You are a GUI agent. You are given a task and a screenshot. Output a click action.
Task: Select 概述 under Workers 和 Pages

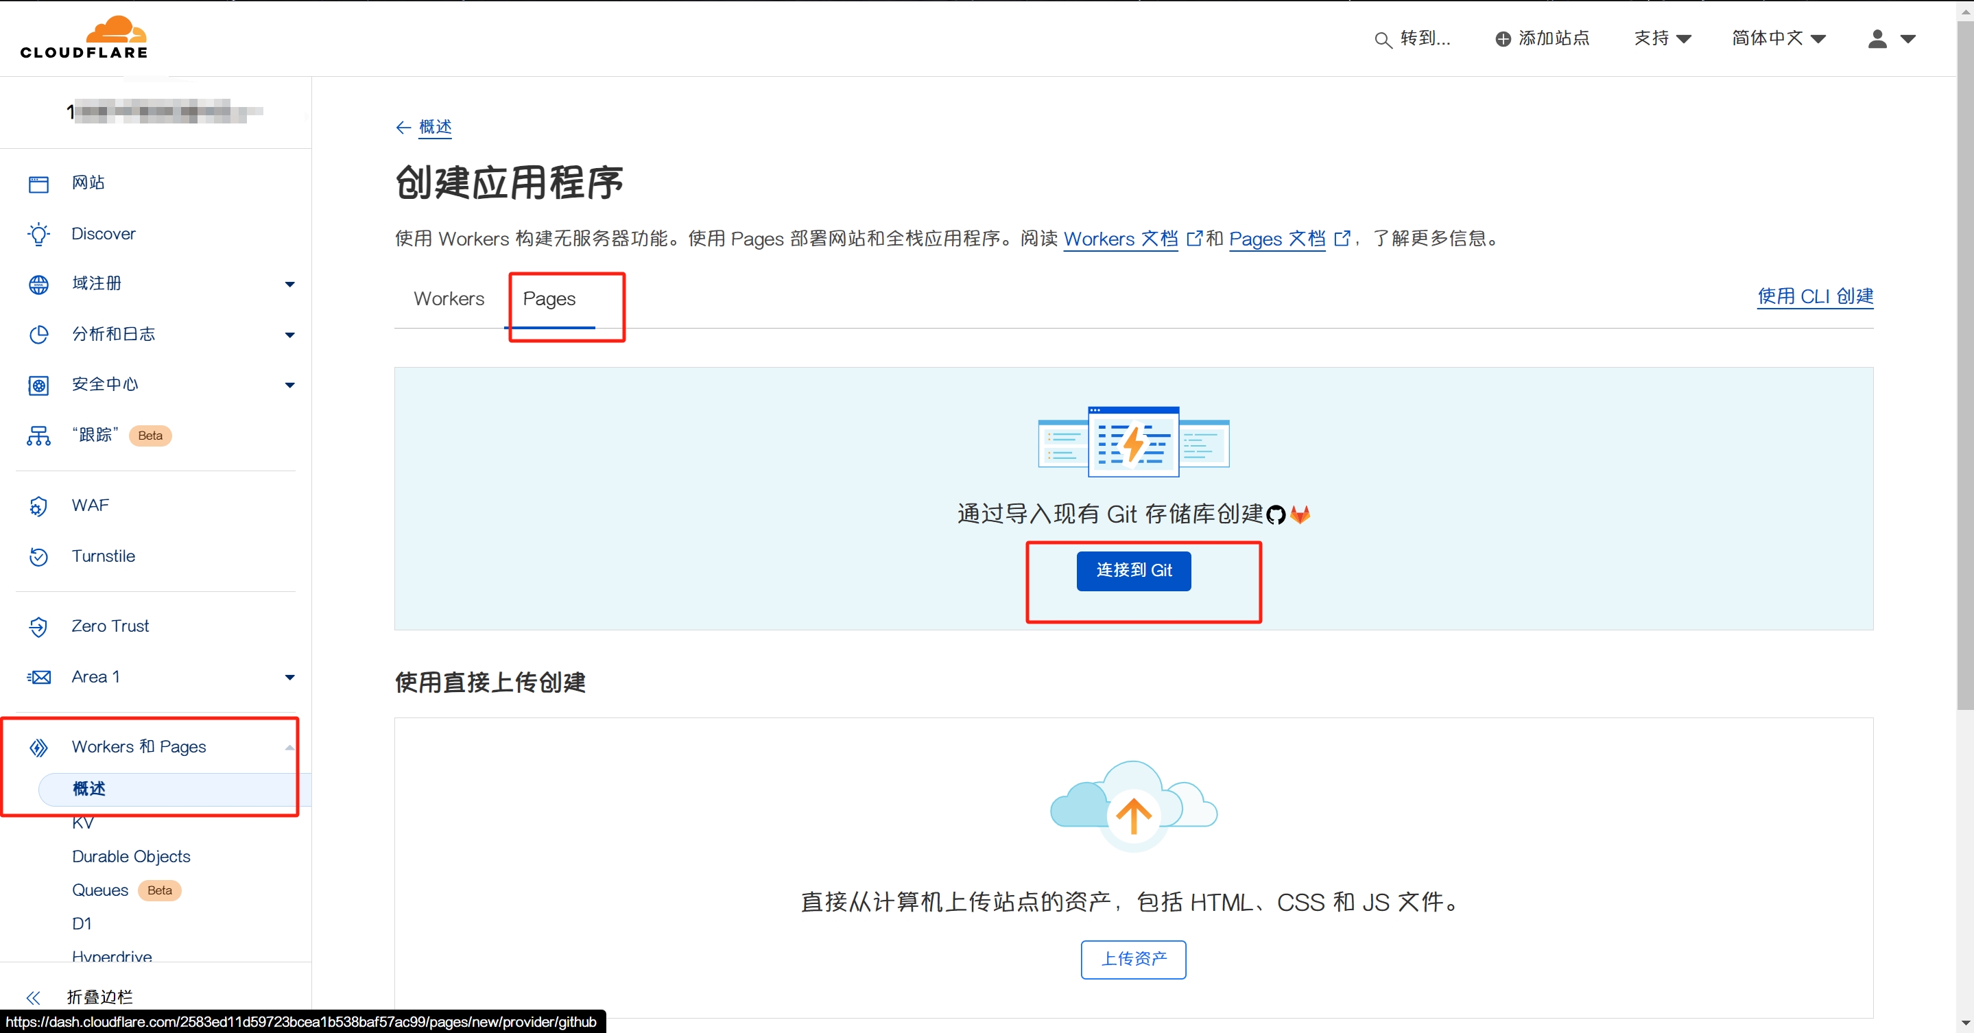(x=174, y=789)
